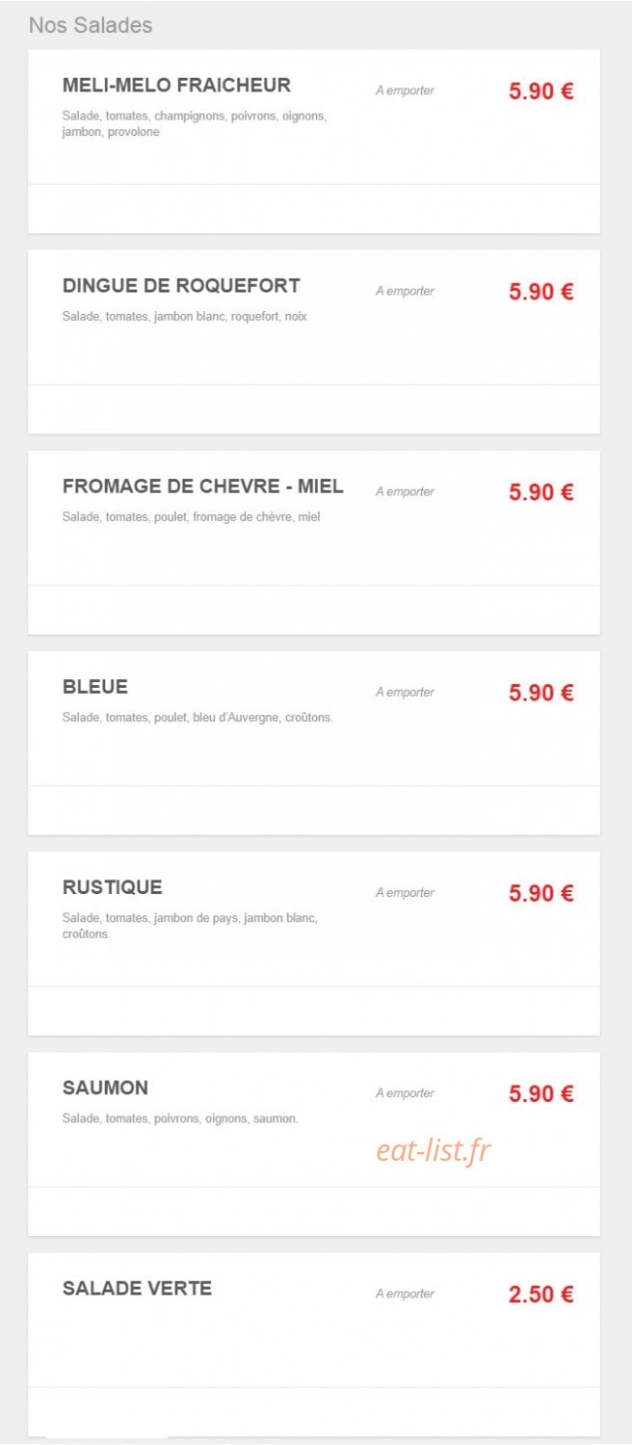632x1445 pixels.
Task: Click the Nos Salades section heading
Action: (x=91, y=25)
